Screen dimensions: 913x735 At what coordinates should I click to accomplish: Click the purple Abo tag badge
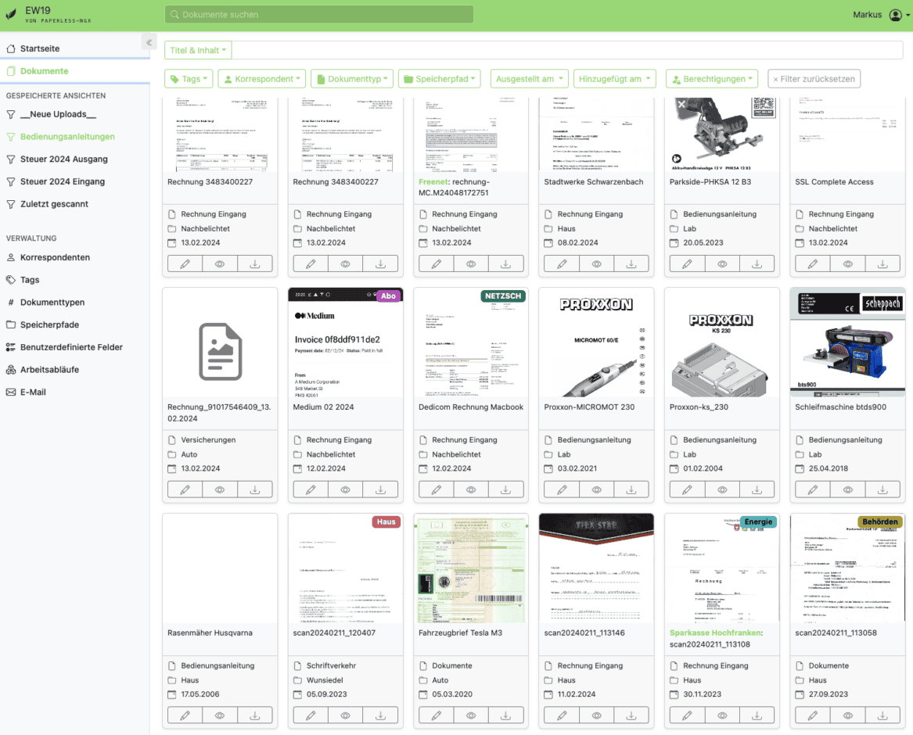click(387, 296)
